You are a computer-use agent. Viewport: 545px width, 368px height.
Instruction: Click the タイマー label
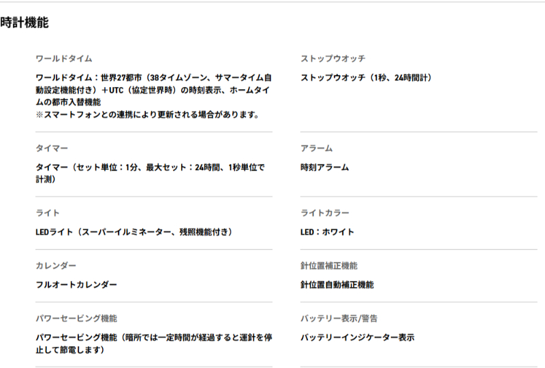pos(52,148)
